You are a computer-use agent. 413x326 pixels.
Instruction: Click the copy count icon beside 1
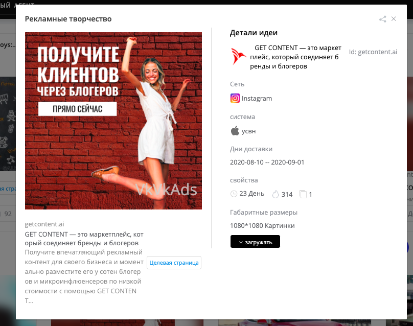[303, 194]
